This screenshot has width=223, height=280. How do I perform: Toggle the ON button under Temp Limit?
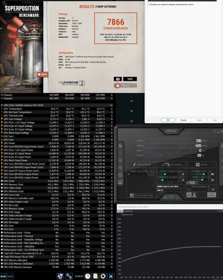pos(192,183)
